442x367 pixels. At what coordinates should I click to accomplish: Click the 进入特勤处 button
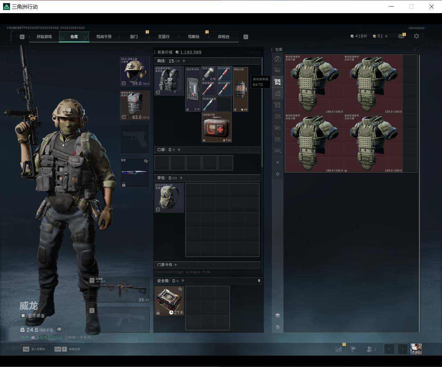[34, 349]
